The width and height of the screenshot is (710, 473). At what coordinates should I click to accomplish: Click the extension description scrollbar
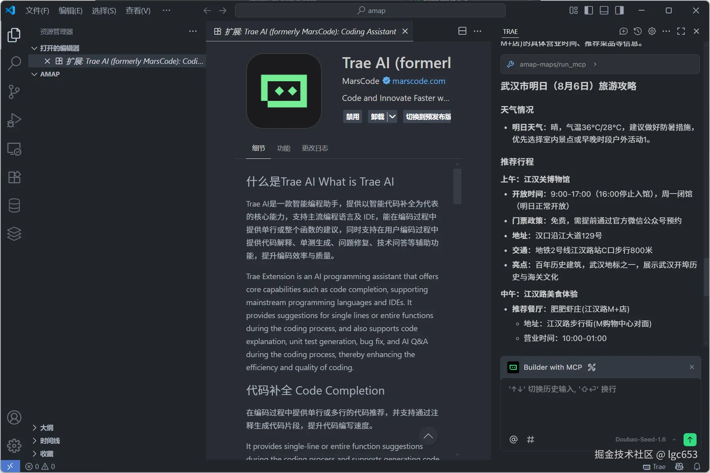point(457,186)
